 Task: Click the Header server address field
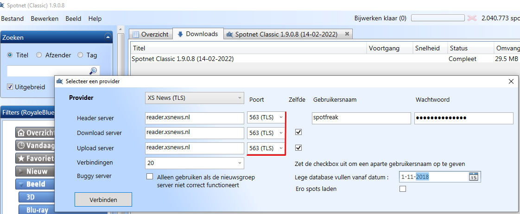194,118
